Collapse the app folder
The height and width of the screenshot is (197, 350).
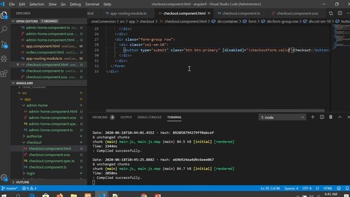coord(22,99)
